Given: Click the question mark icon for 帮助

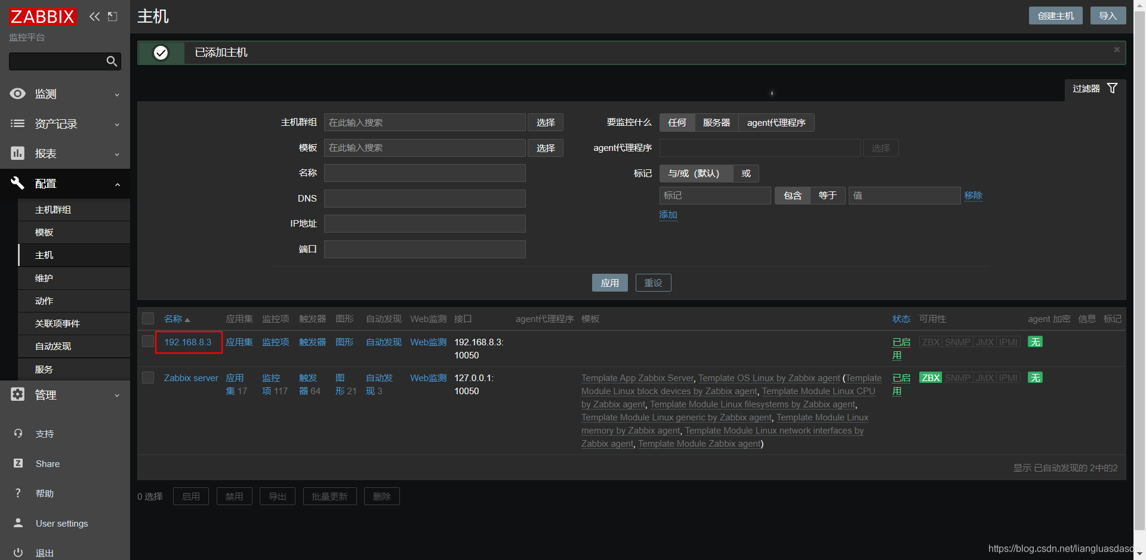Looking at the screenshot, I should [x=18, y=493].
